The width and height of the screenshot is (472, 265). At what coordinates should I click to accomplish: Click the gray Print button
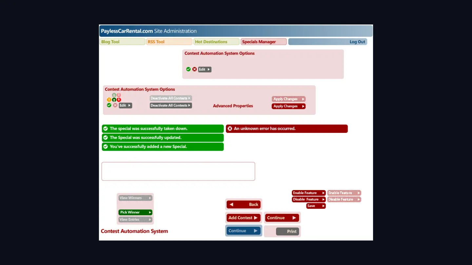[287, 231]
